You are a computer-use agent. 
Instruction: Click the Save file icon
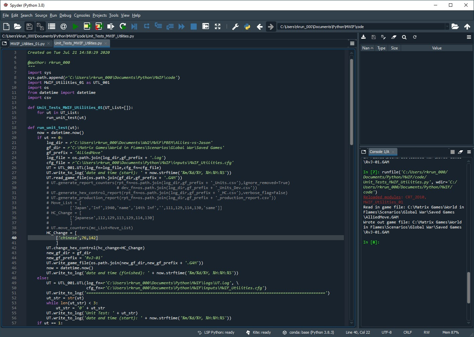[x=29, y=26]
